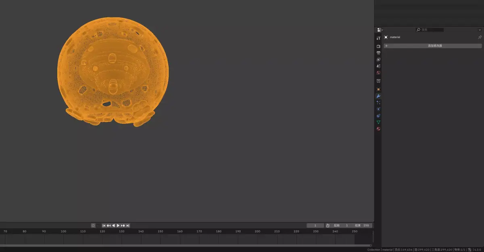This screenshot has width=484, height=252.
Task: Jump to the timeline start frame
Action: pos(104,225)
